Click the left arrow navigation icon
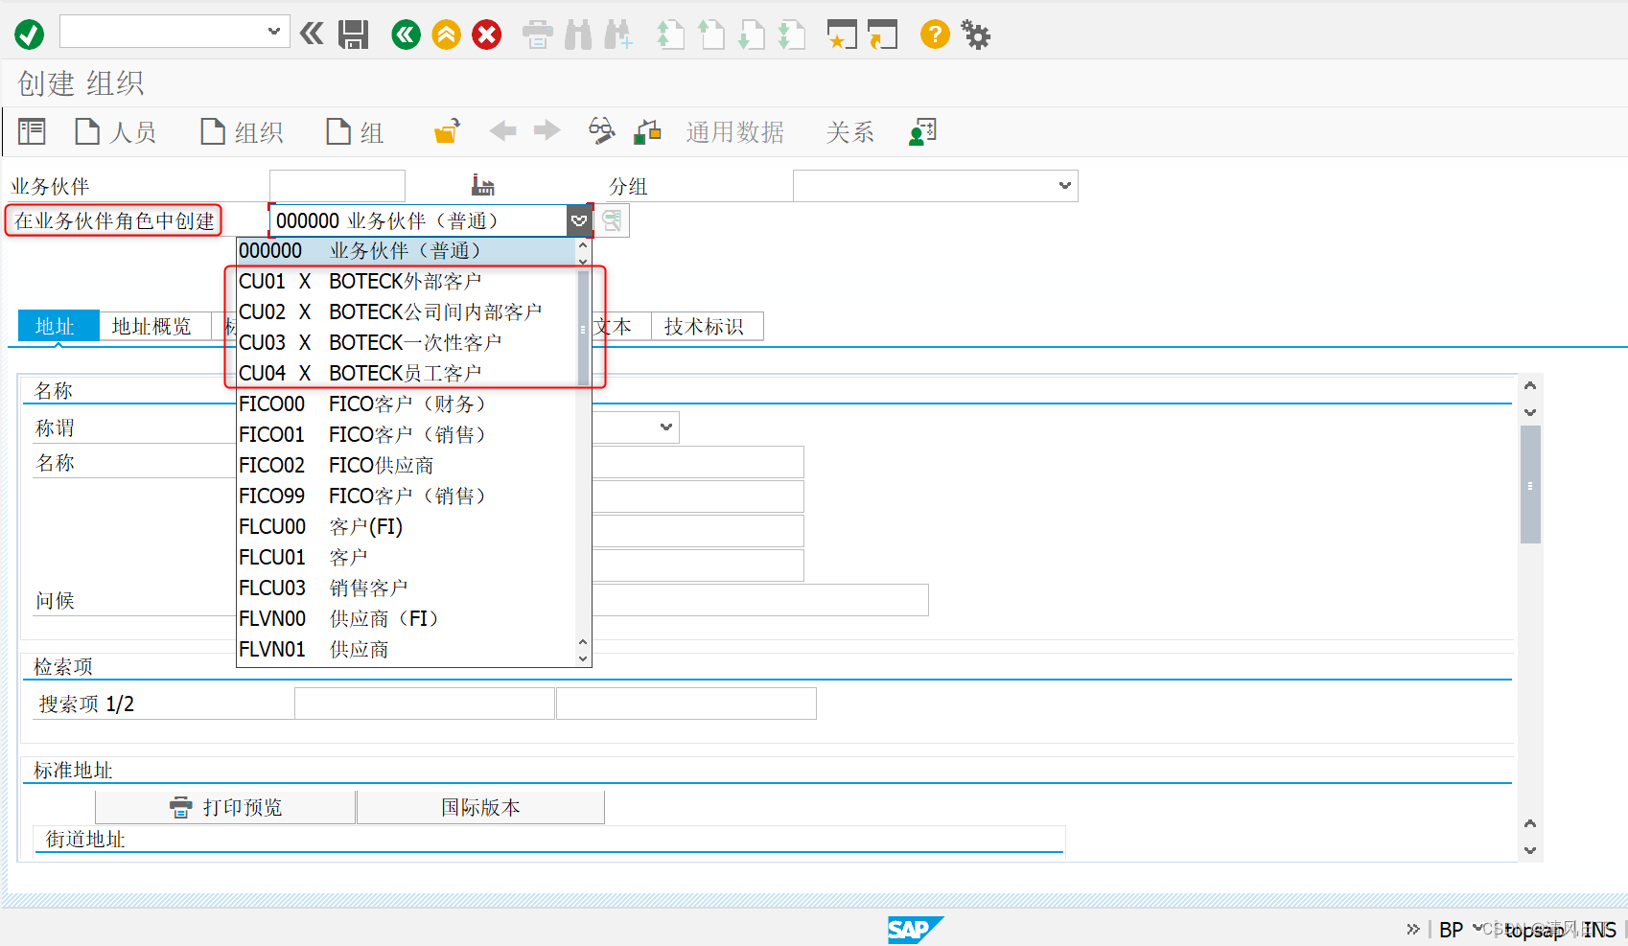The height and width of the screenshot is (946, 1628). pos(502,130)
